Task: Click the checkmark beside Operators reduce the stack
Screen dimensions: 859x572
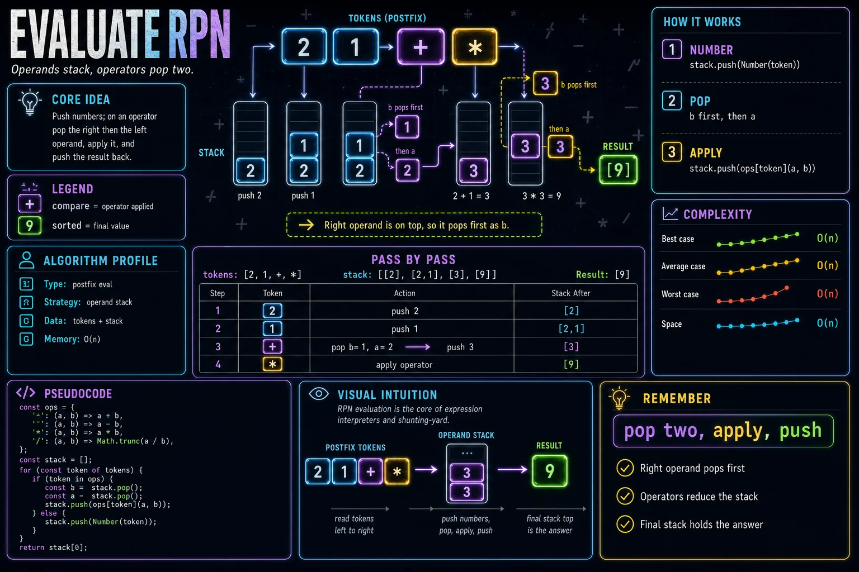Action: [625, 496]
